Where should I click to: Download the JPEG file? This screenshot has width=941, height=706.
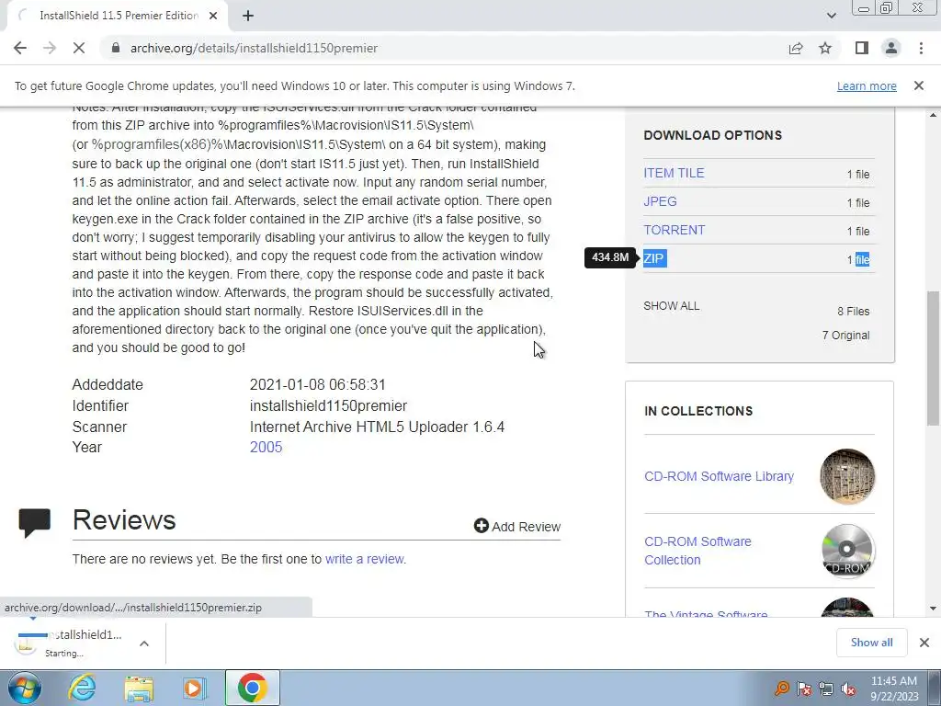pyautogui.click(x=660, y=201)
